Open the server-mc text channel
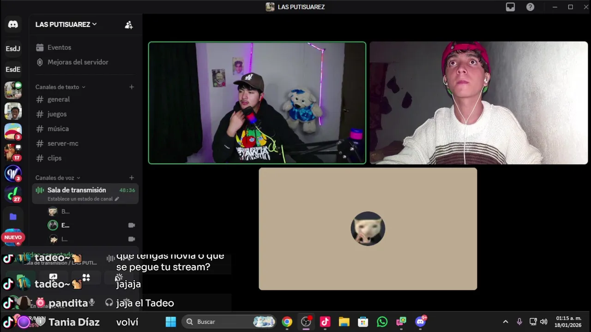This screenshot has height=332, width=591. point(85,143)
